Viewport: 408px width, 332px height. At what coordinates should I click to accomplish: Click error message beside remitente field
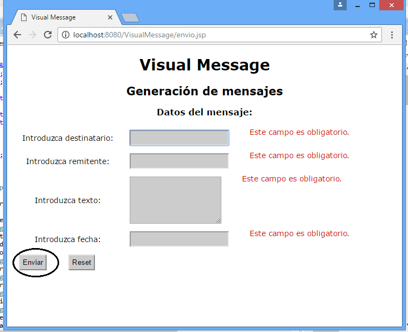299,155
